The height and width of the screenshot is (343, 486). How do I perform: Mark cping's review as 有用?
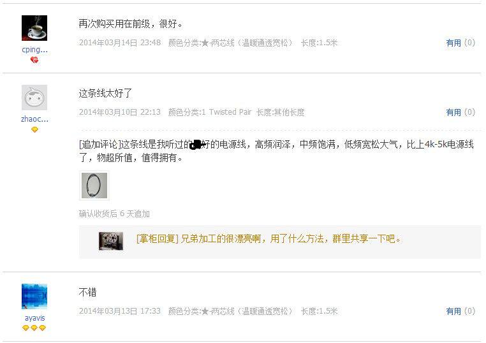click(x=453, y=43)
